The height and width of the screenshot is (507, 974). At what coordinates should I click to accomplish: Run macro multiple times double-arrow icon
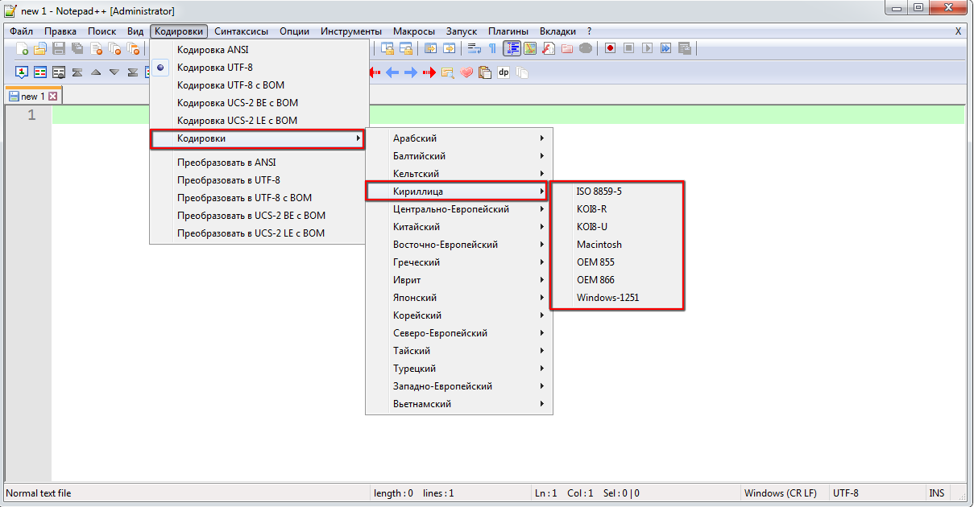[665, 48]
